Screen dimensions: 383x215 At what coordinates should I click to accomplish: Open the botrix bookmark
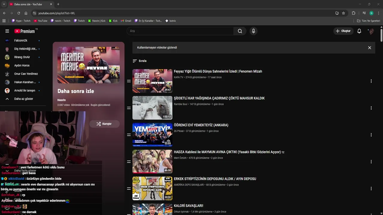171,21
